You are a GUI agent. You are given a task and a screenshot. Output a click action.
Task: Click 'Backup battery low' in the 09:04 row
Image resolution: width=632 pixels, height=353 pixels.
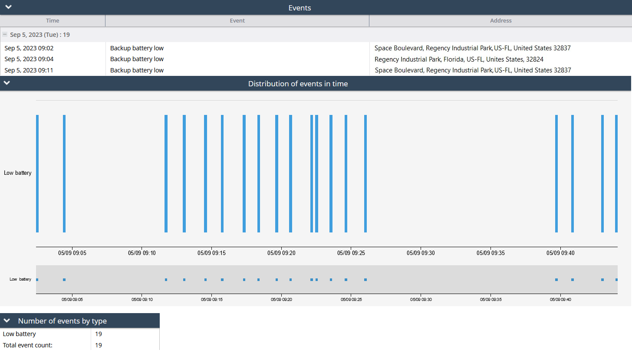point(137,59)
